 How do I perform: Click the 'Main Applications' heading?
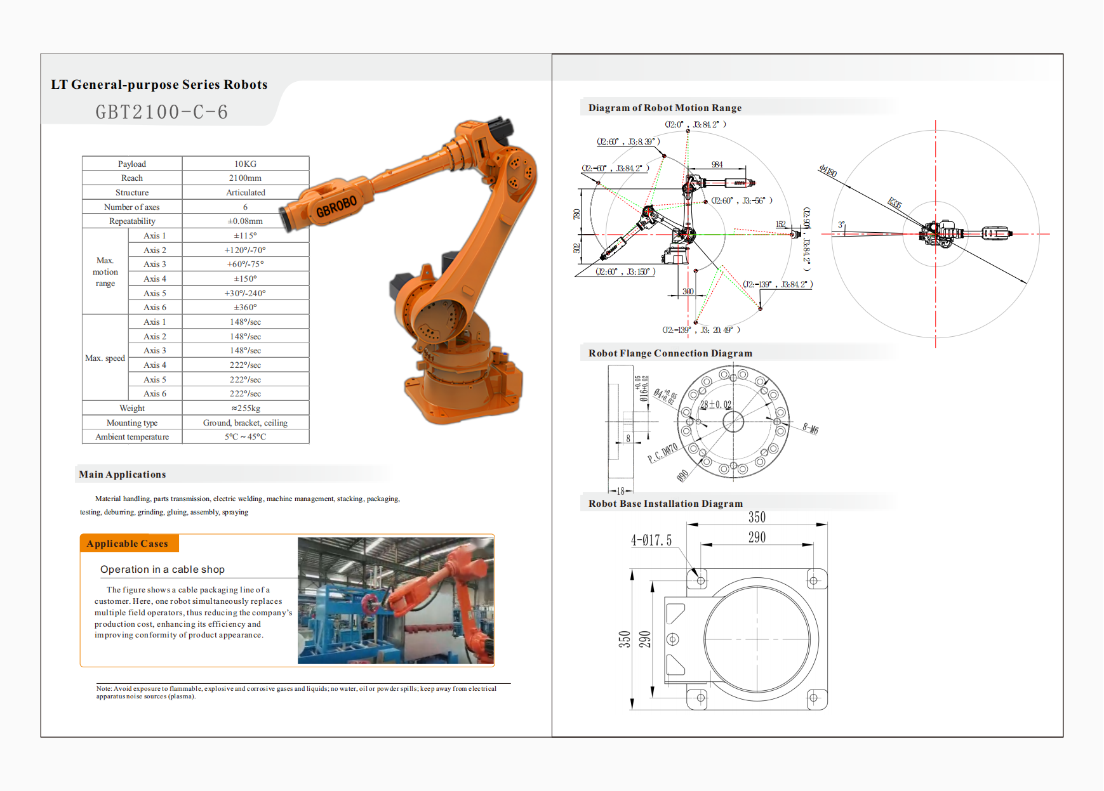point(123,474)
